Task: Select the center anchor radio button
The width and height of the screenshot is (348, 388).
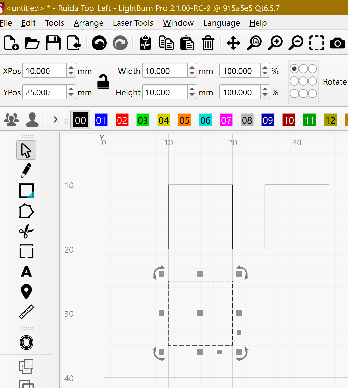Action: tap(303, 81)
